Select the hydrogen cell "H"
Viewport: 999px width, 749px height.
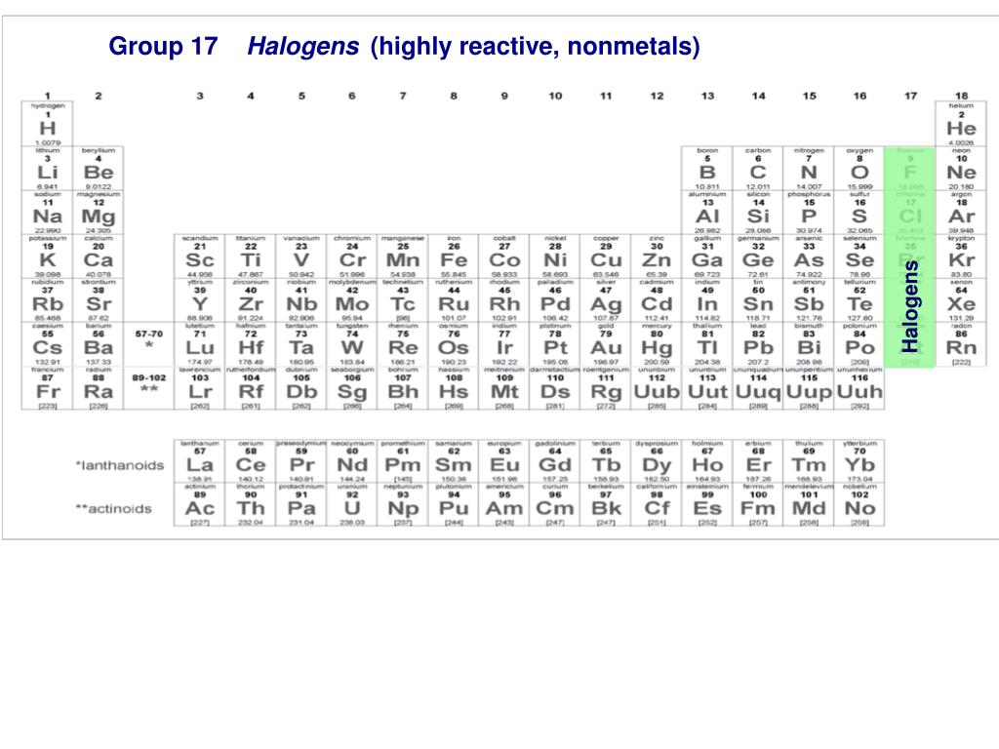(x=48, y=124)
